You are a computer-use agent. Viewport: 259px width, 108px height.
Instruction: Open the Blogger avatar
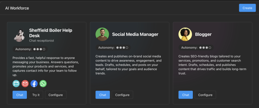(185, 34)
